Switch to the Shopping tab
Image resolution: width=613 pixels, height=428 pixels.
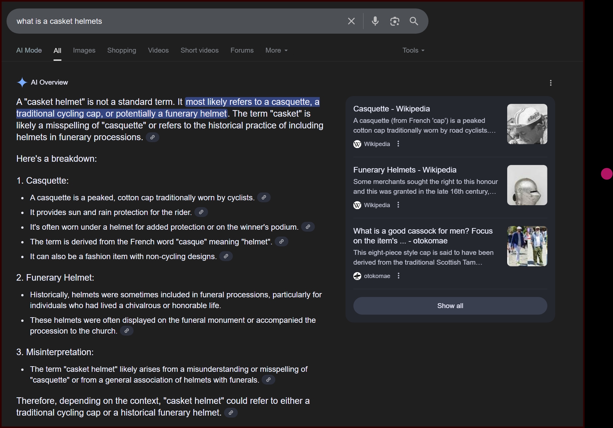point(121,50)
